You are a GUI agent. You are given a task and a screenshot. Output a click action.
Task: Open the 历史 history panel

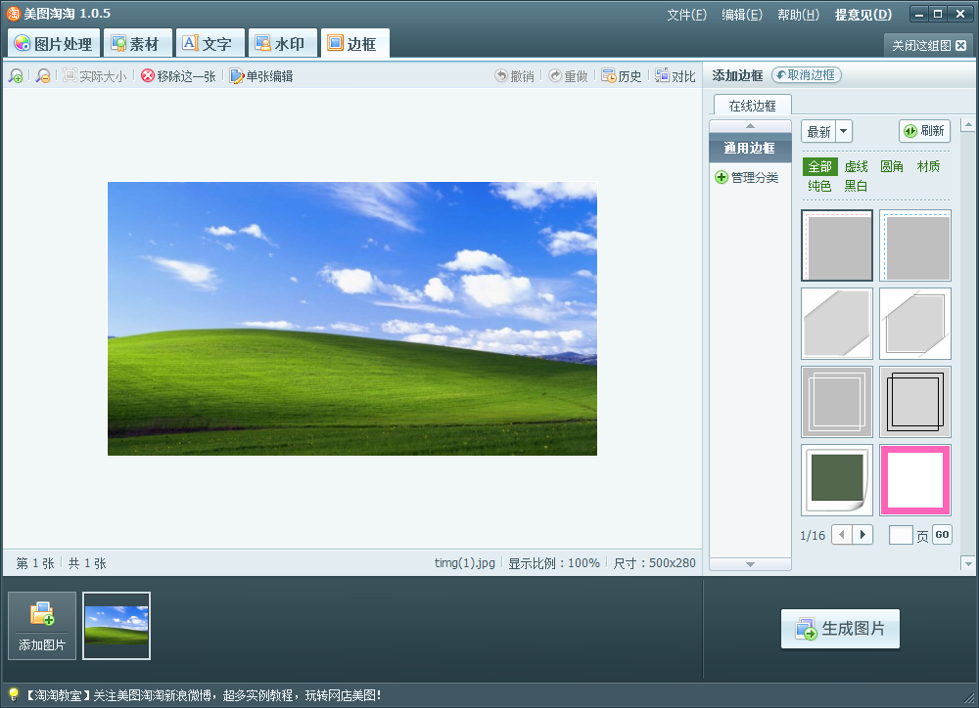621,75
